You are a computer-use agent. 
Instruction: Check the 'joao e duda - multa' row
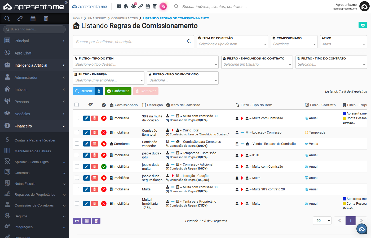pos(77,166)
